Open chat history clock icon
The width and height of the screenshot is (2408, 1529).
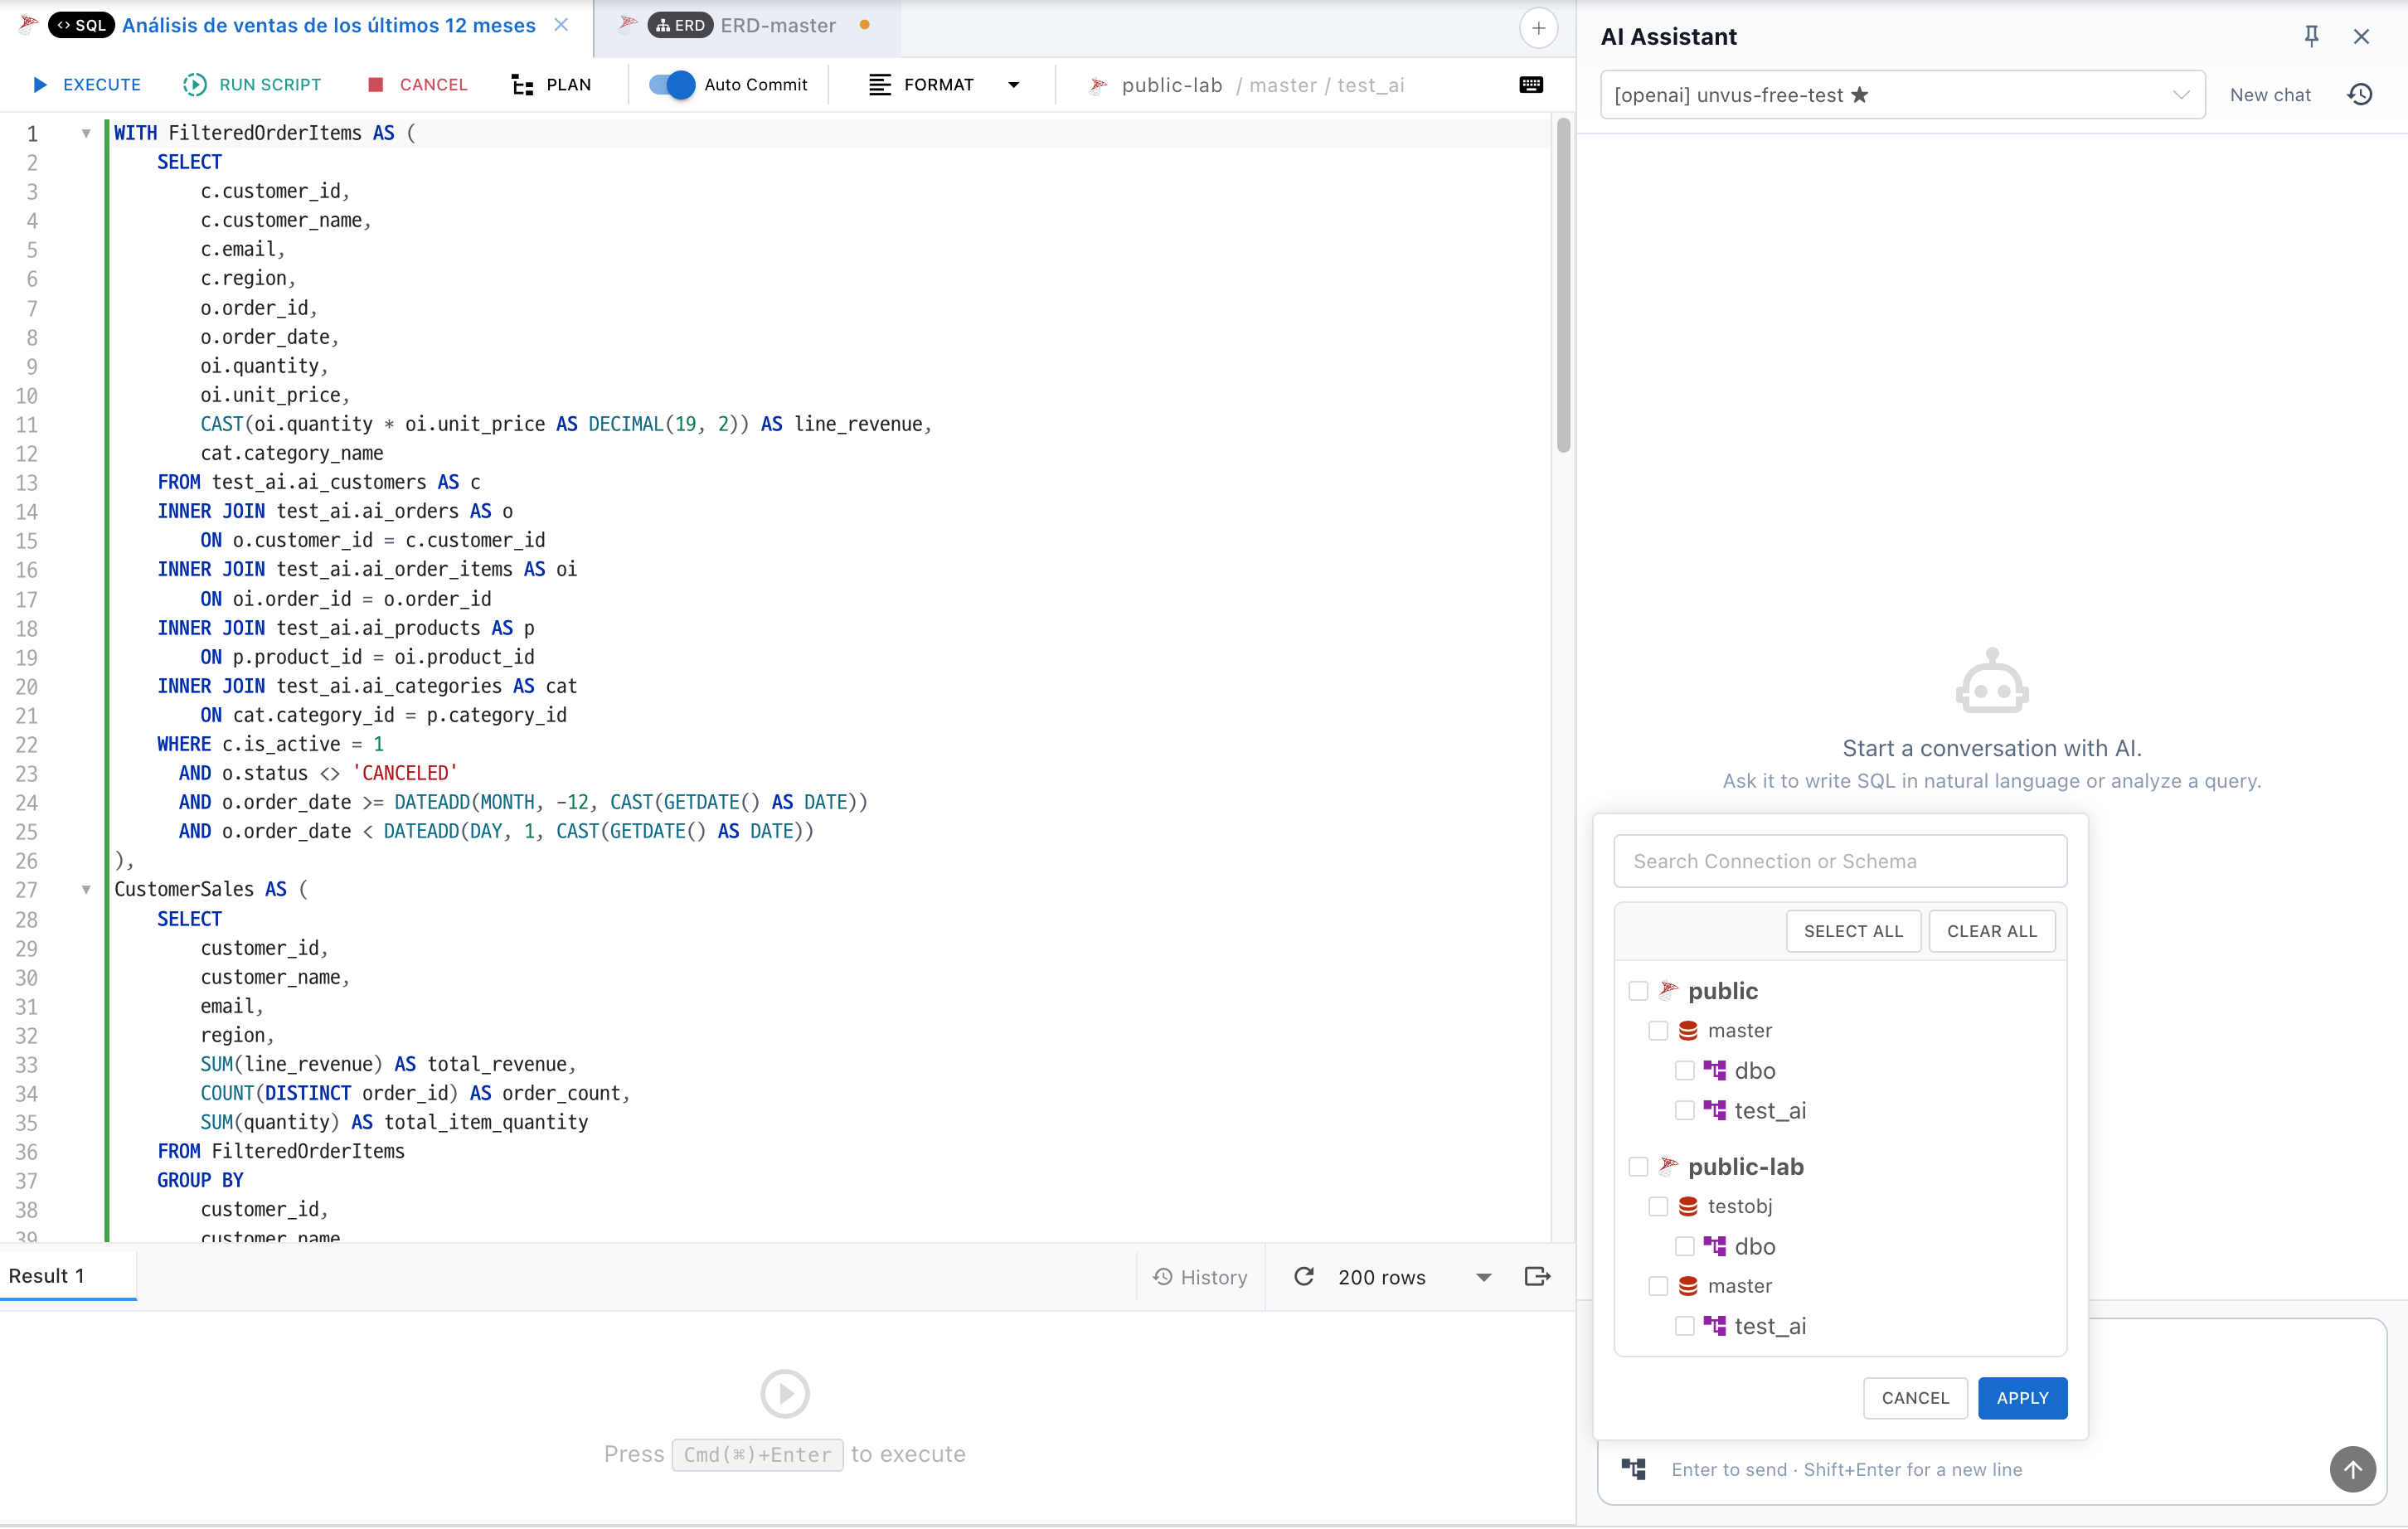[x=2360, y=95]
